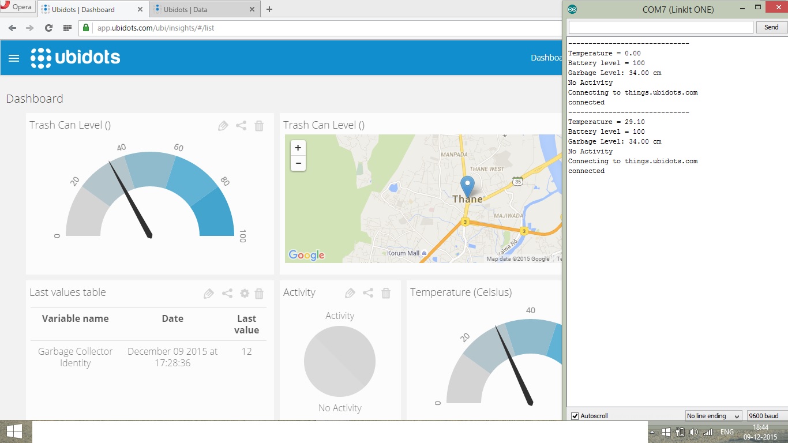The width and height of the screenshot is (788, 443).
Task: Open the Dashboard link in the header
Action: [x=546, y=58]
